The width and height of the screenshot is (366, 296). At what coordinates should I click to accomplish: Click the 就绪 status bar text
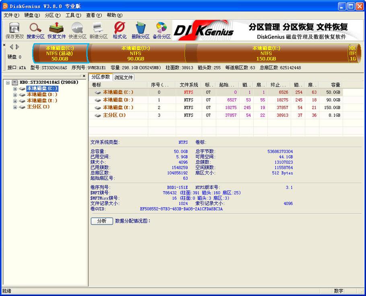point(6,291)
